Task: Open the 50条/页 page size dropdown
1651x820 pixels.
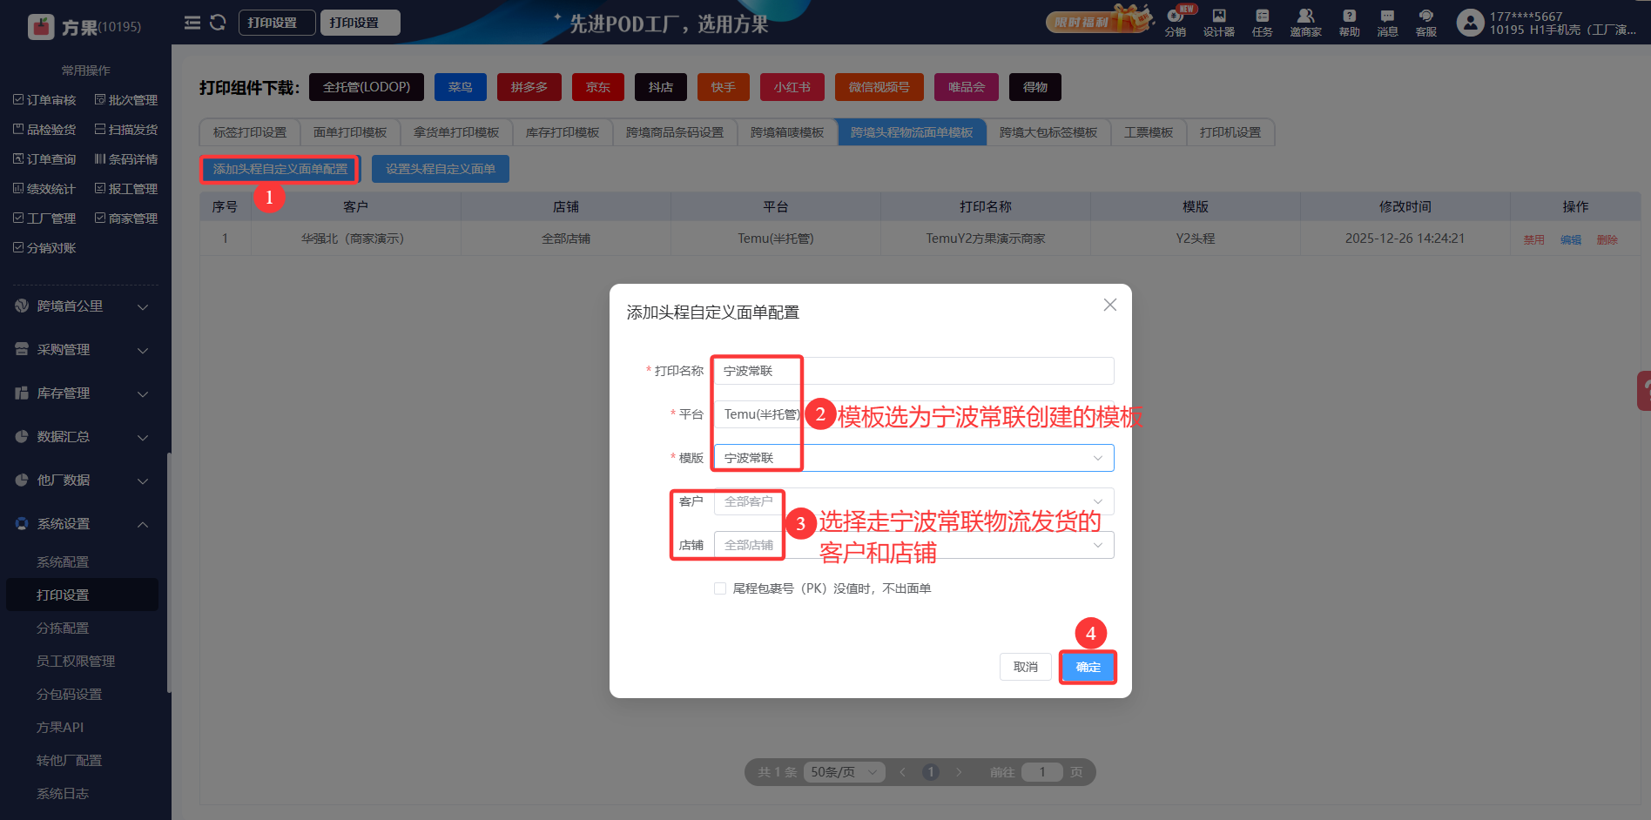Action: click(x=844, y=772)
